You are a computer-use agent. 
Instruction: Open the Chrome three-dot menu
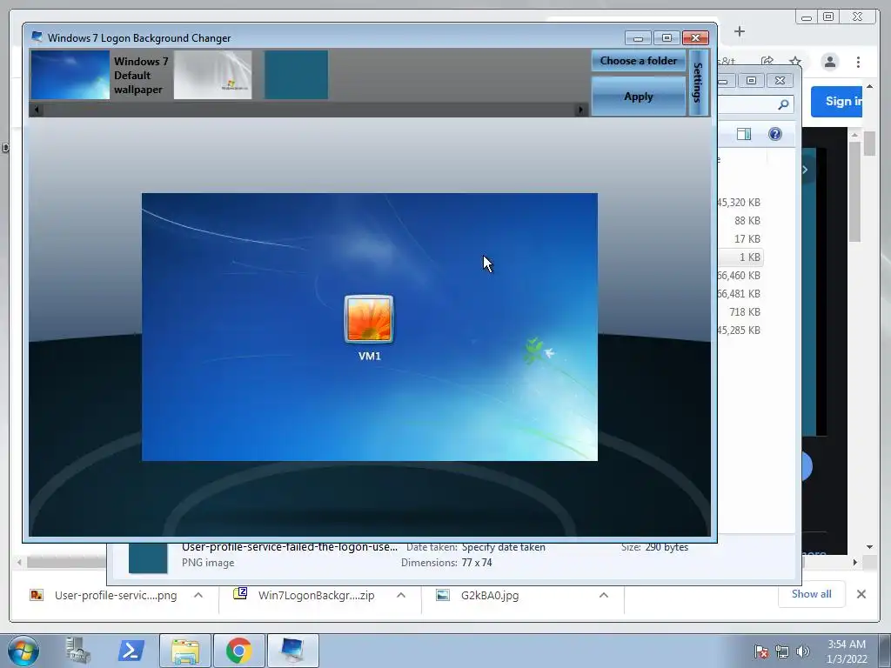pos(858,62)
